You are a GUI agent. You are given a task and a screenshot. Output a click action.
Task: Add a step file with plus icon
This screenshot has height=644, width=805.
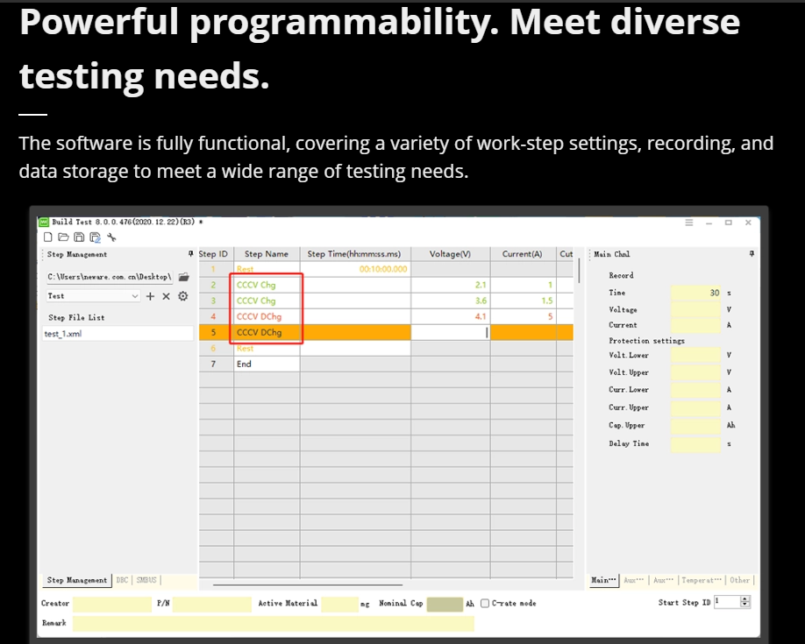[150, 296]
